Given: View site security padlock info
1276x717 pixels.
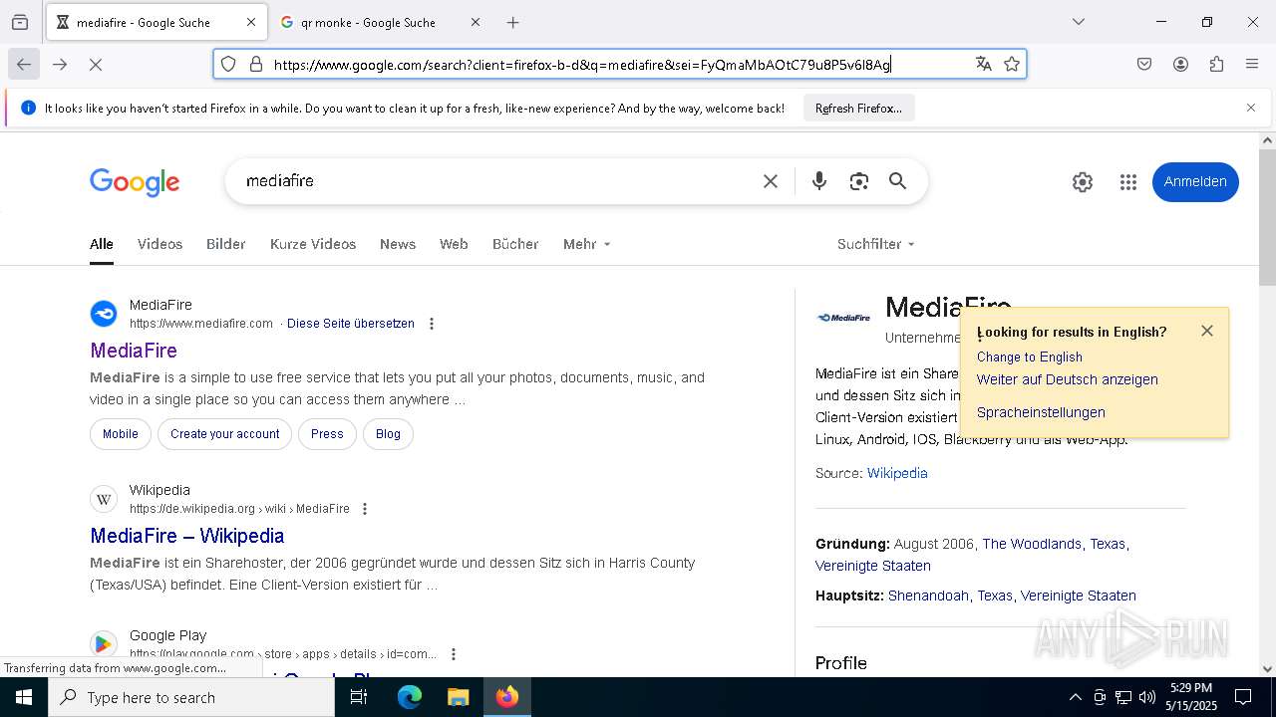Looking at the screenshot, I should click(256, 64).
